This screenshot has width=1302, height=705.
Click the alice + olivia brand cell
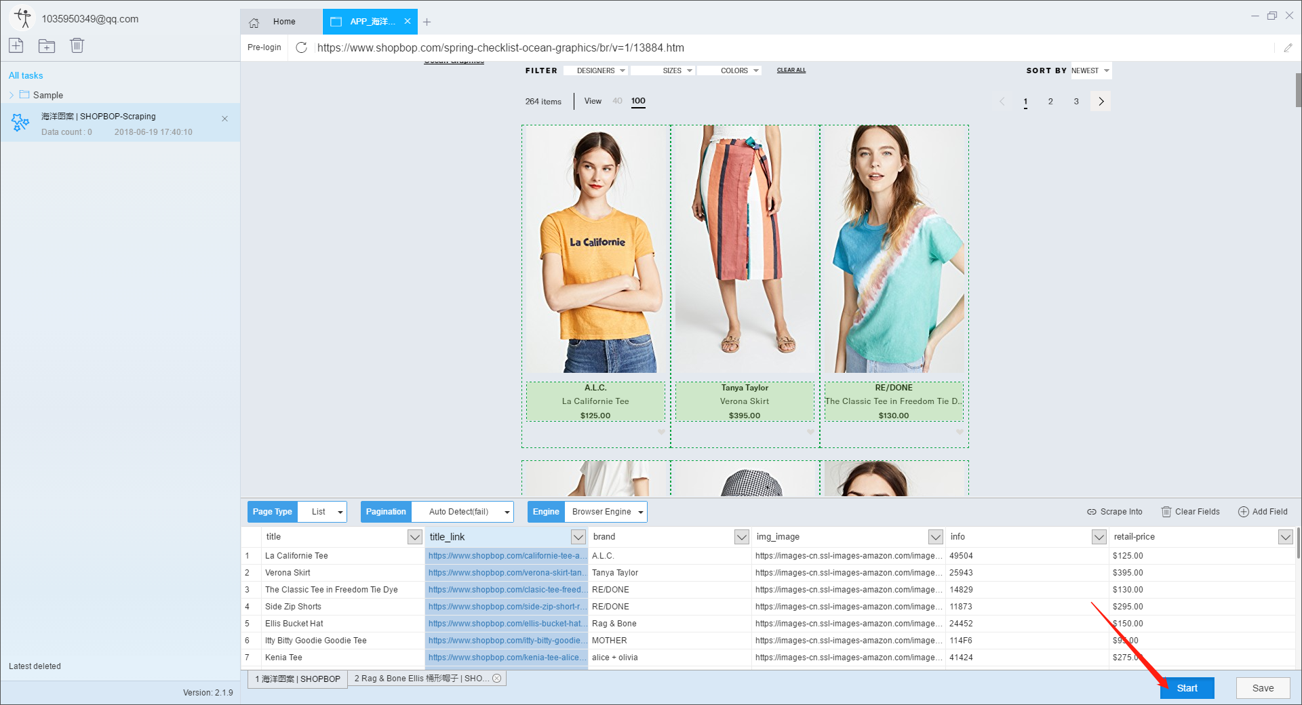[670, 658]
